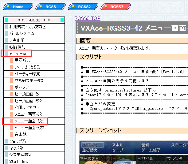Open the アイテム捨てる script page
This screenshot has width=188, height=164.
coord(34,67)
